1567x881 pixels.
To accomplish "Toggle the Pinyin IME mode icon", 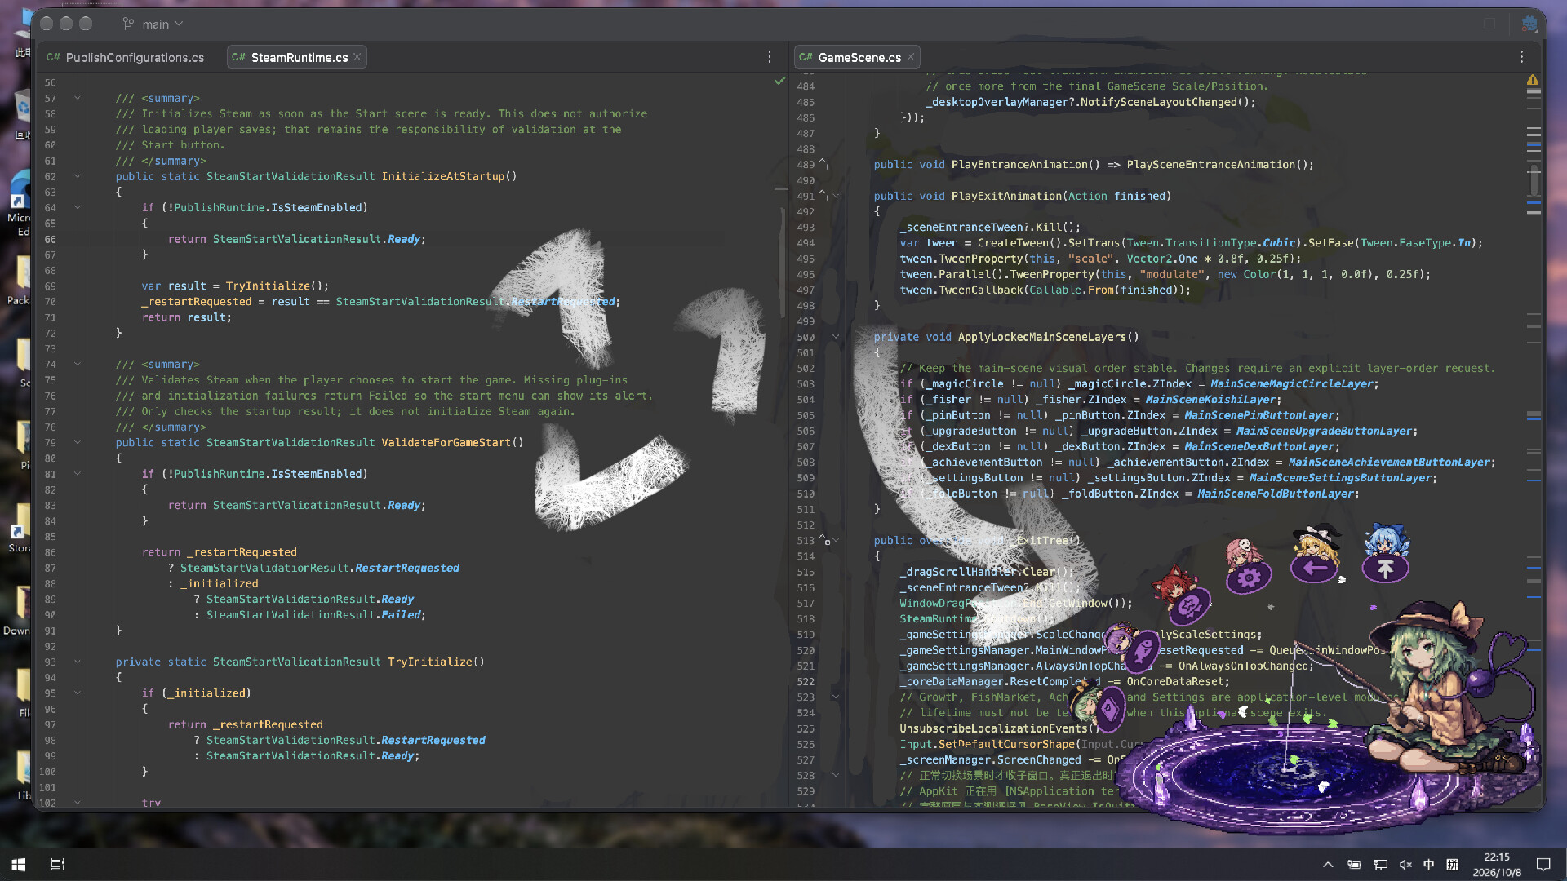I will coord(1452,865).
